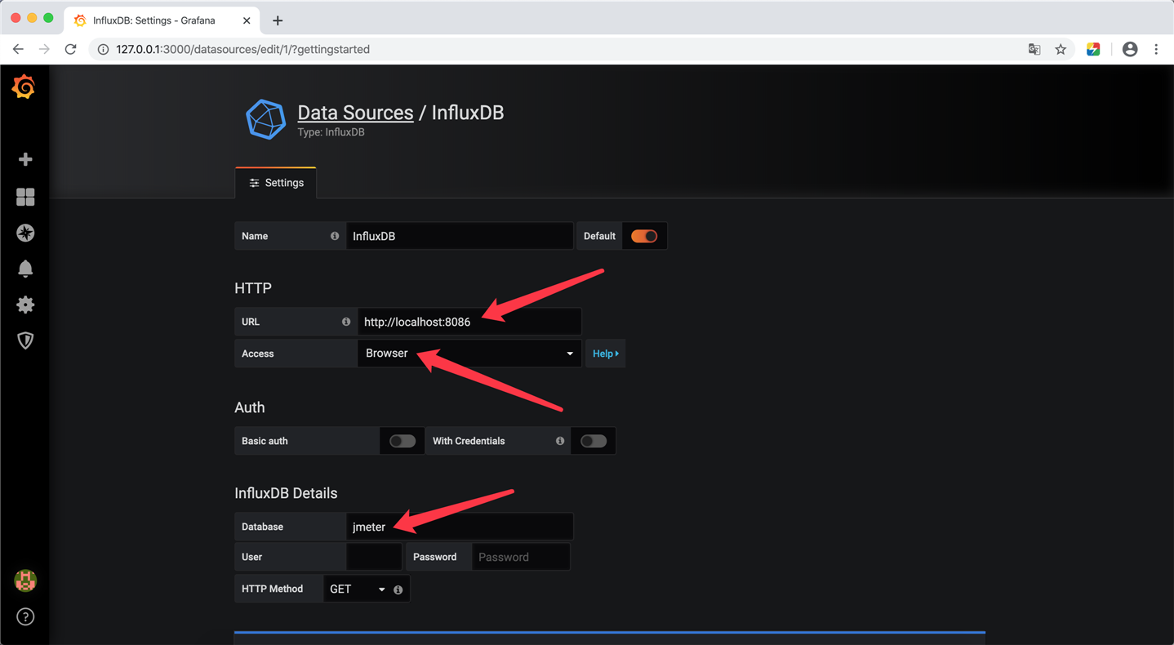This screenshot has width=1174, height=645.
Task: Click the info icon next to HTTP Method
Action: (398, 589)
